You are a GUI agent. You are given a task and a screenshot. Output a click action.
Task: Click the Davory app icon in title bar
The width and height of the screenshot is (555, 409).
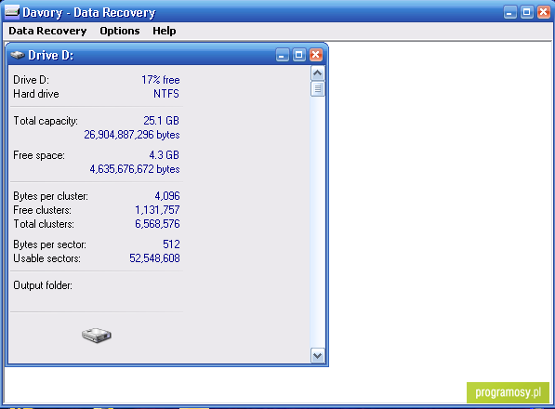click(x=12, y=12)
